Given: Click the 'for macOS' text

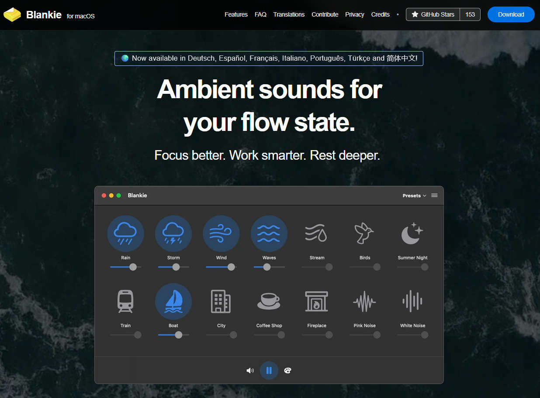Looking at the screenshot, I should [80, 16].
